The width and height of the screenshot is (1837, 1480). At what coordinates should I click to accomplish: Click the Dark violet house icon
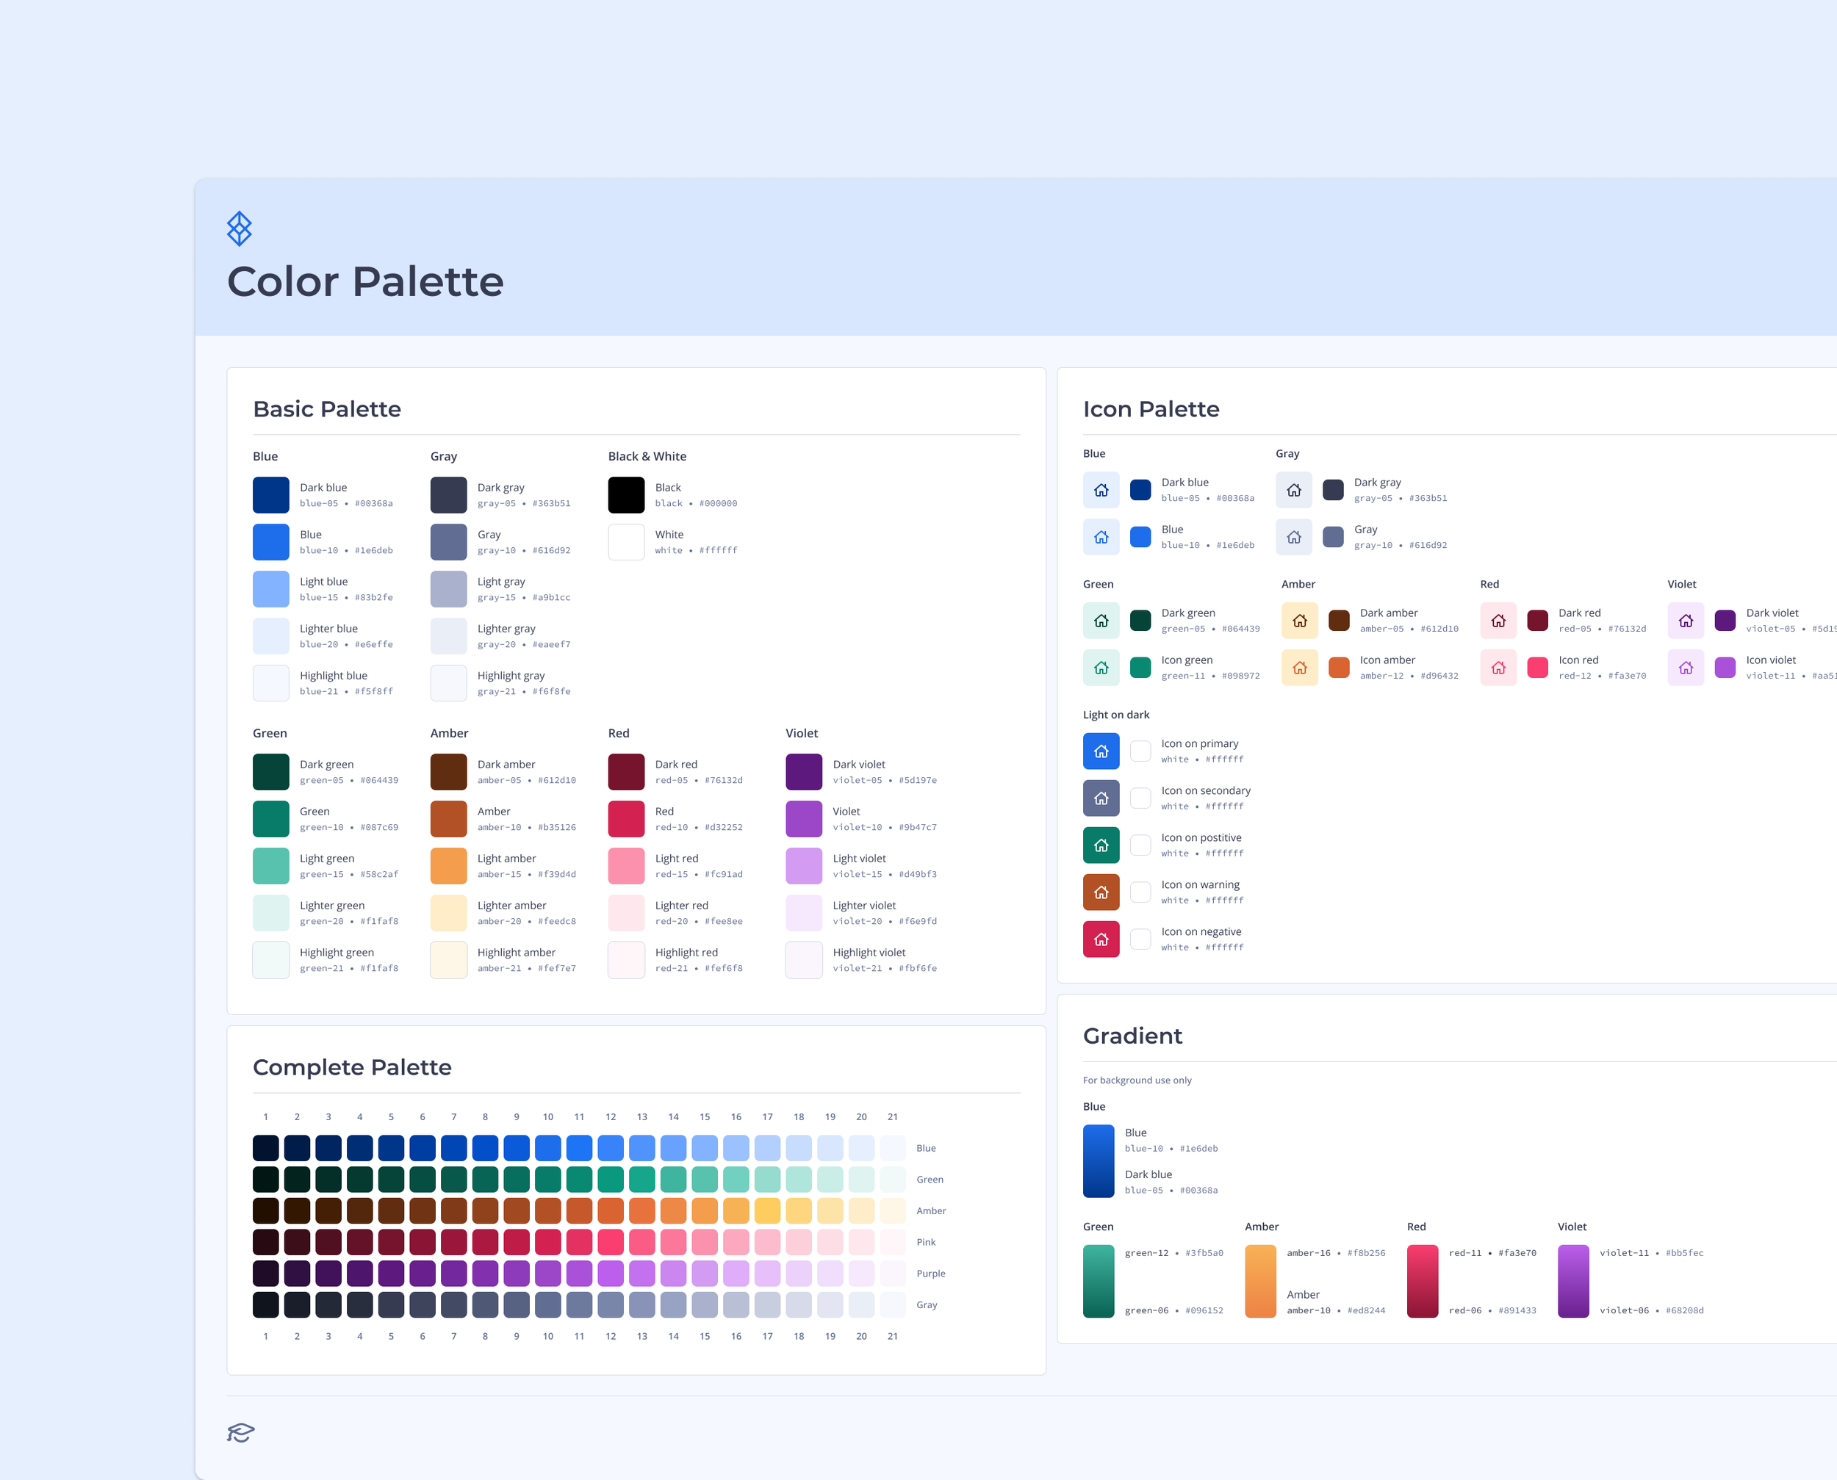pyautogui.click(x=1686, y=621)
